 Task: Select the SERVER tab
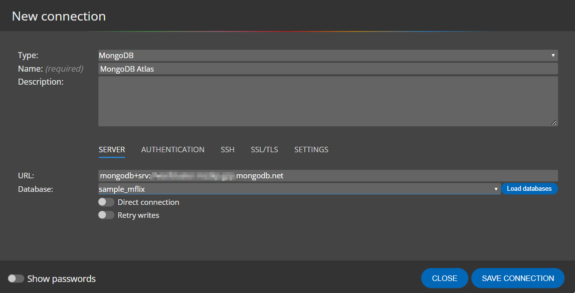pos(112,149)
